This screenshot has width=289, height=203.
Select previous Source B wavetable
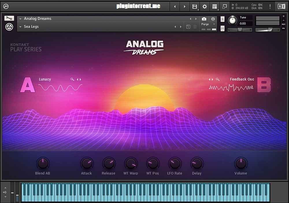210,79
